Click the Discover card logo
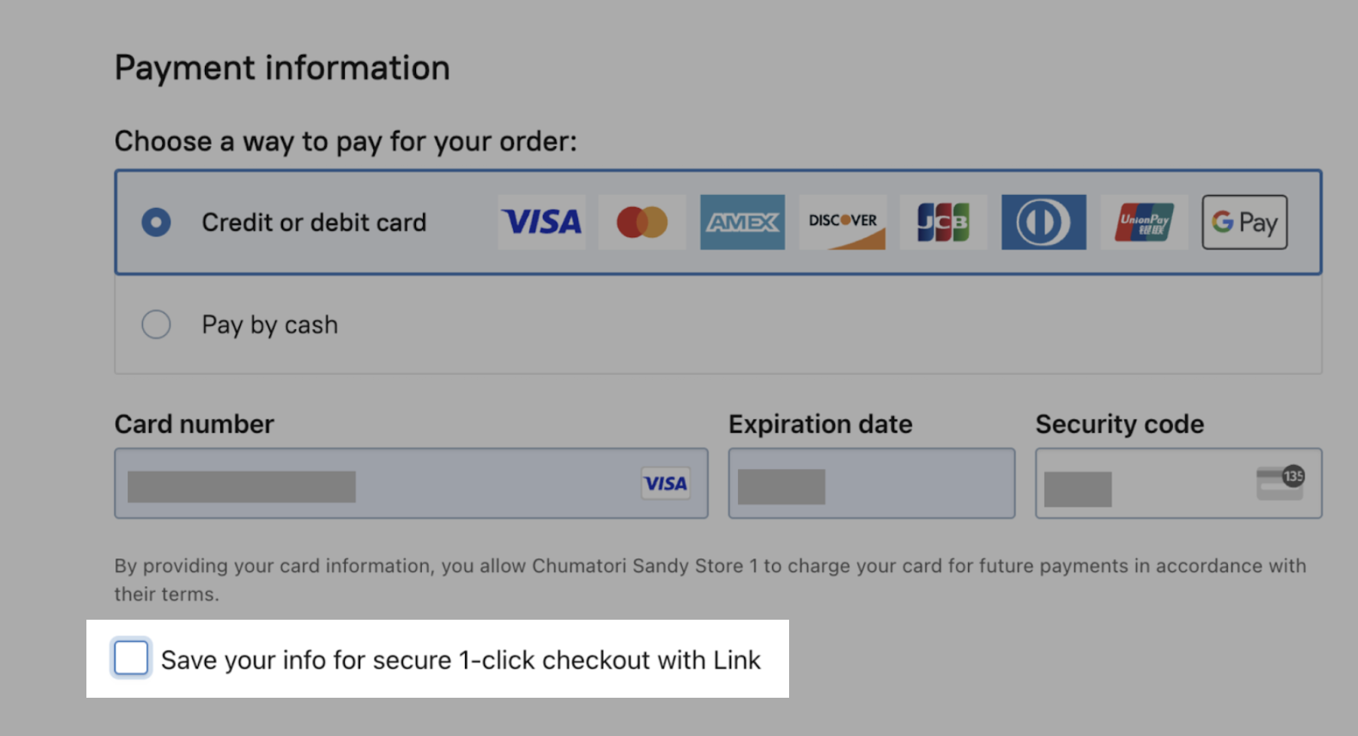Image resolution: width=1358 pixels, height=736 pixels. pos(842,222)
